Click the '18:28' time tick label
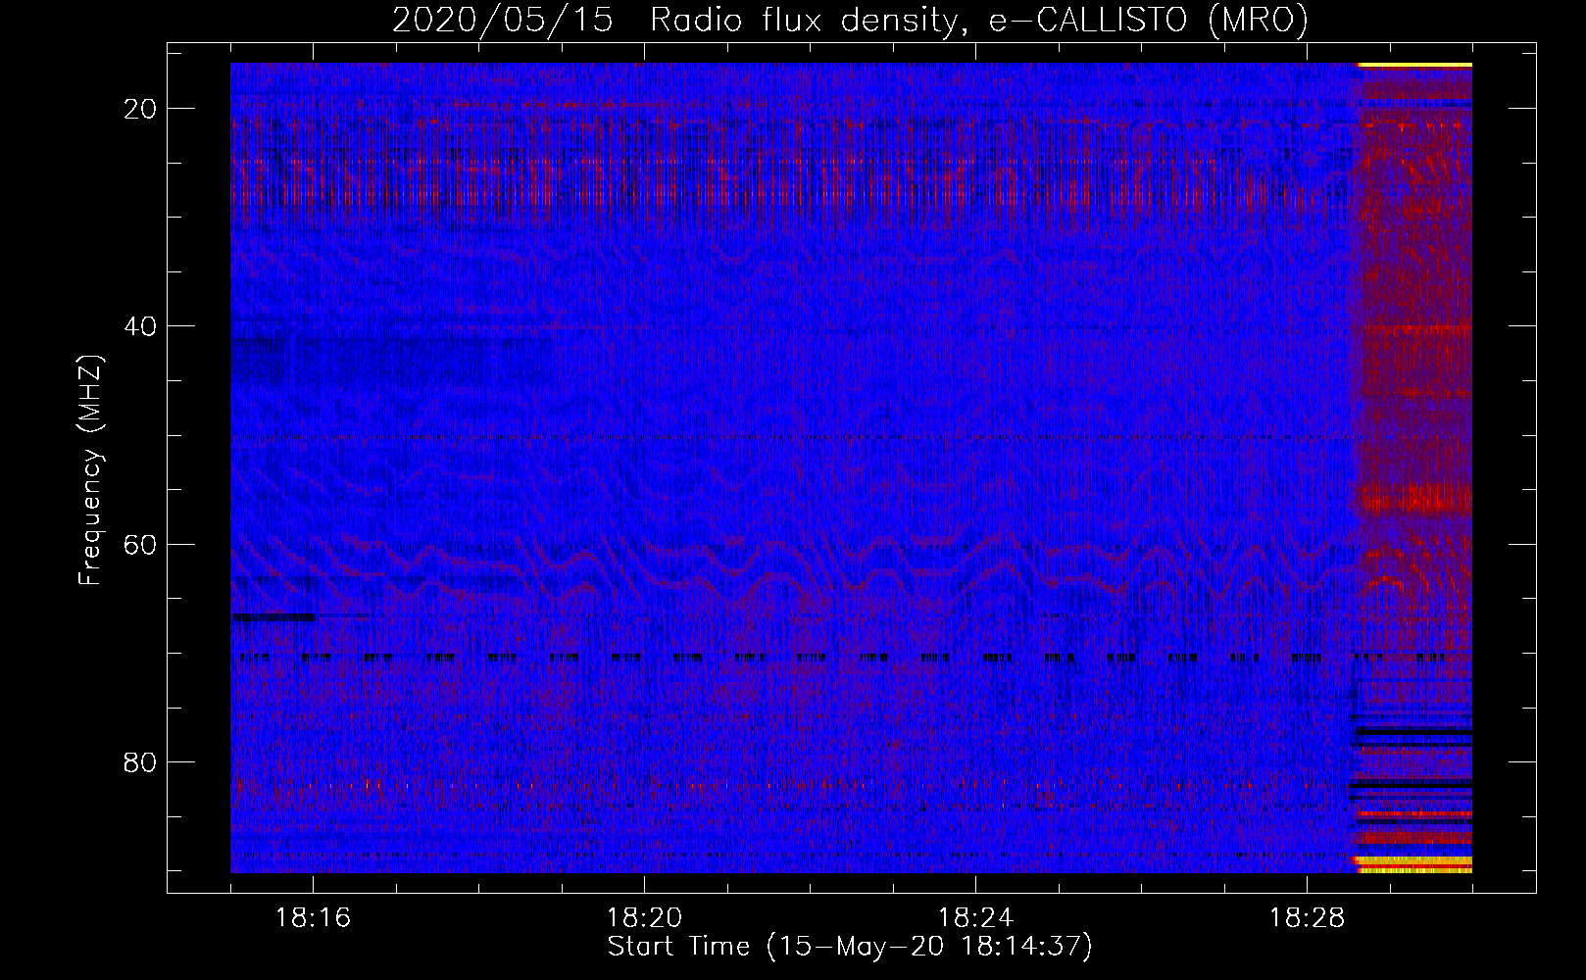Image resolution: width=1586 pixels, height=980 pixels. [1307, 918]
